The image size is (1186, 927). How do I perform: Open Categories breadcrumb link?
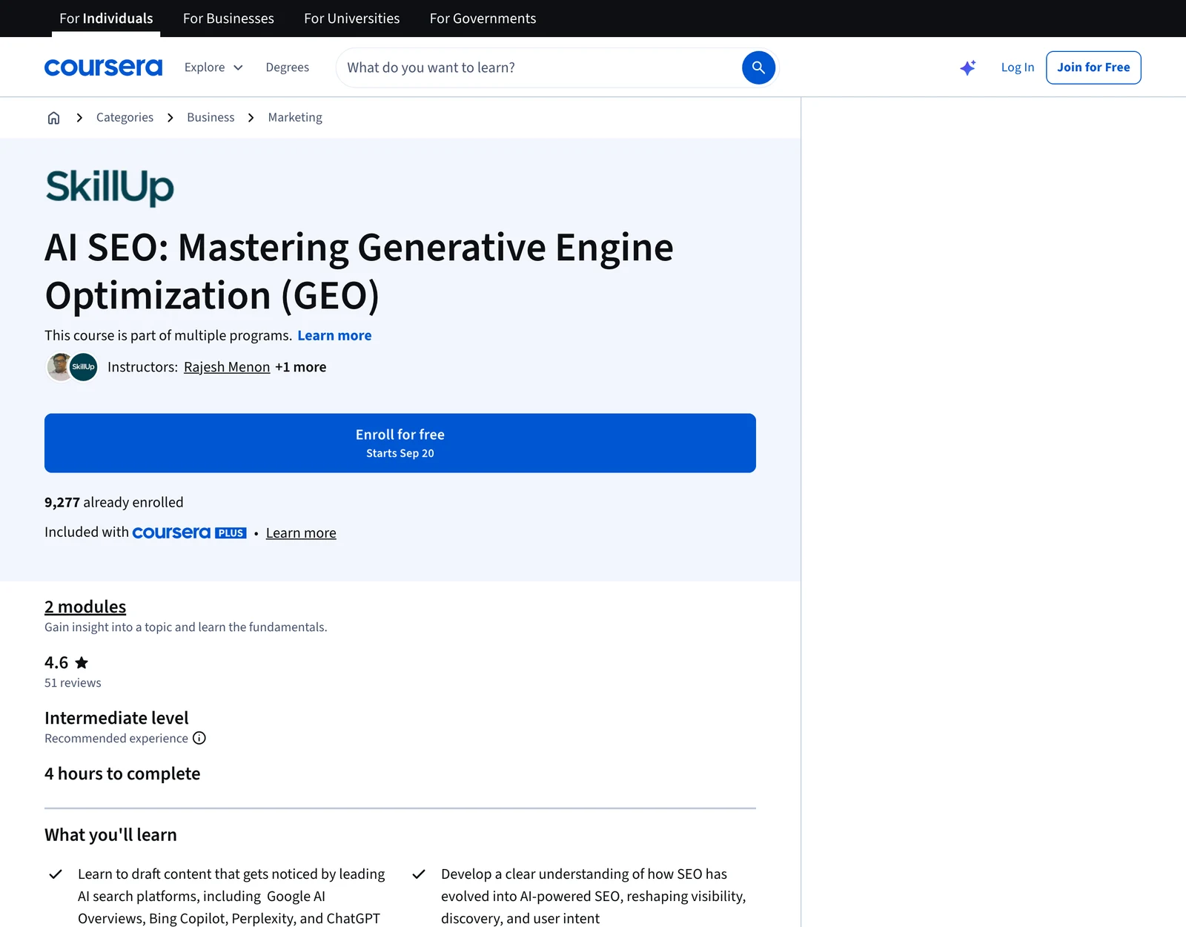(x=125, y=118)
